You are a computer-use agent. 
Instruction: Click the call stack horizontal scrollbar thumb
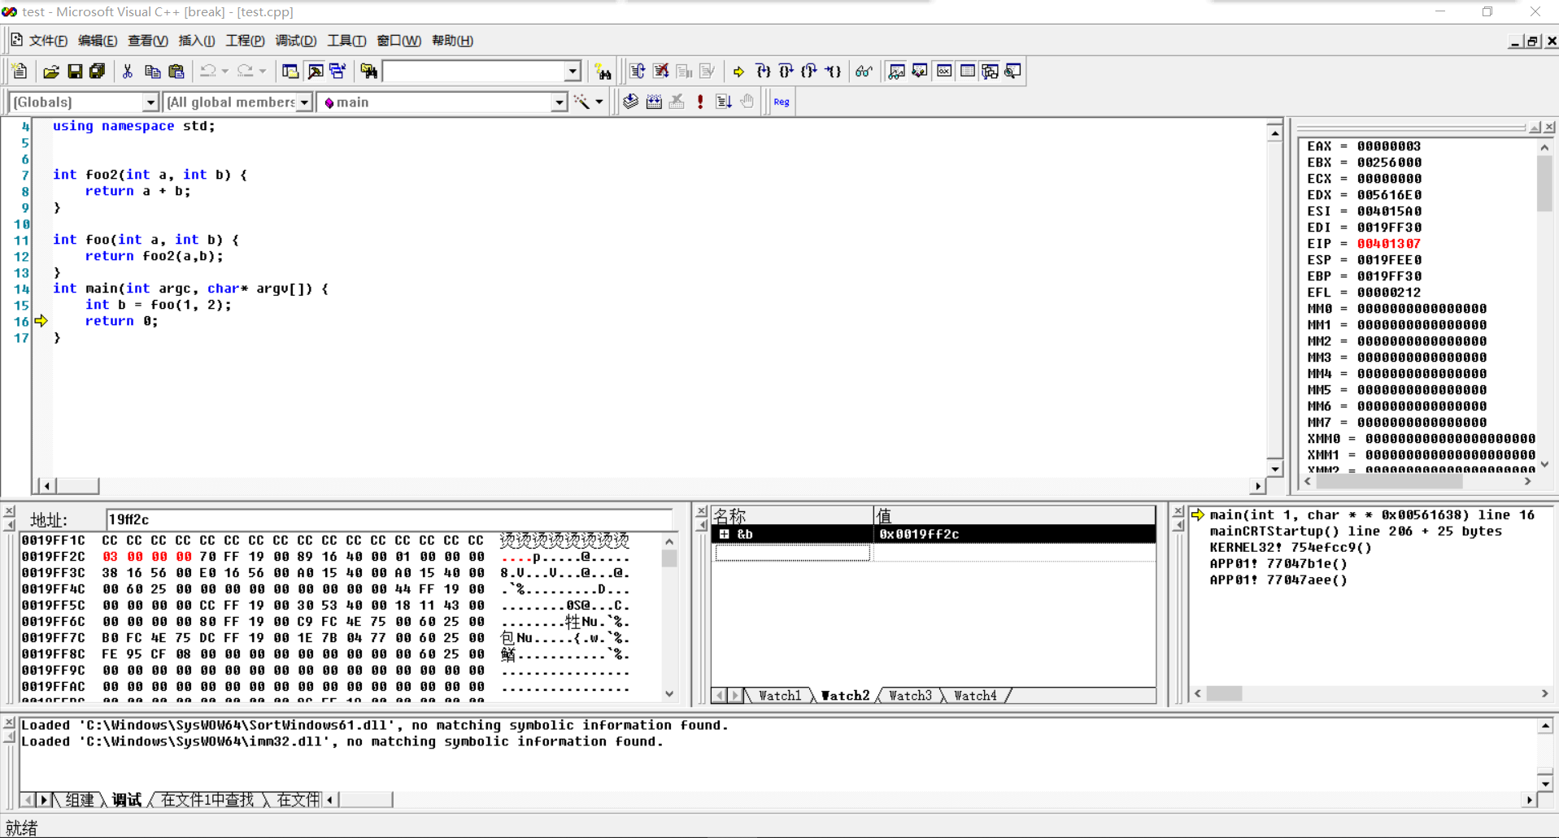pyautogui.click(x=1224, y=693)
